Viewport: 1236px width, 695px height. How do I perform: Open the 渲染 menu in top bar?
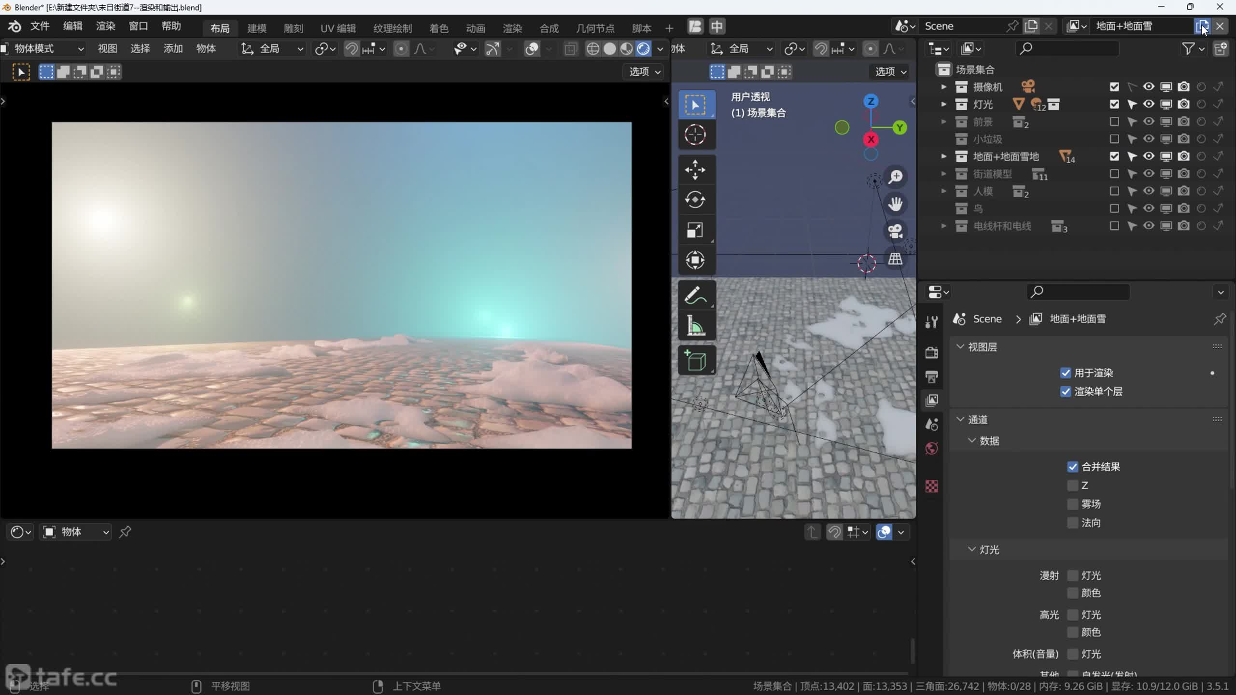[x=105, y=26]
